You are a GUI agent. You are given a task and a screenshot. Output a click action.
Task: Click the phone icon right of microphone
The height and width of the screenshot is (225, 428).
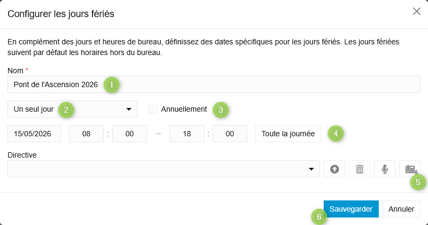click(409, 169)
